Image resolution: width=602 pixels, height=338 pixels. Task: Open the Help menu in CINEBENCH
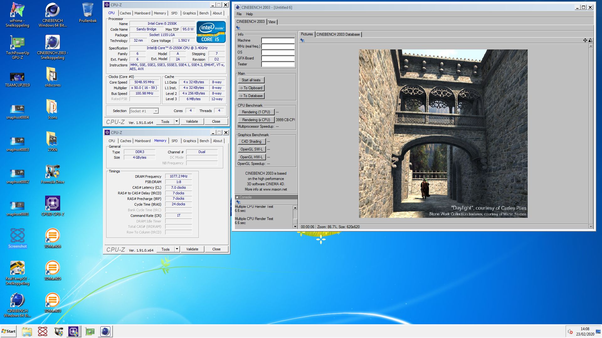(249, 14)
